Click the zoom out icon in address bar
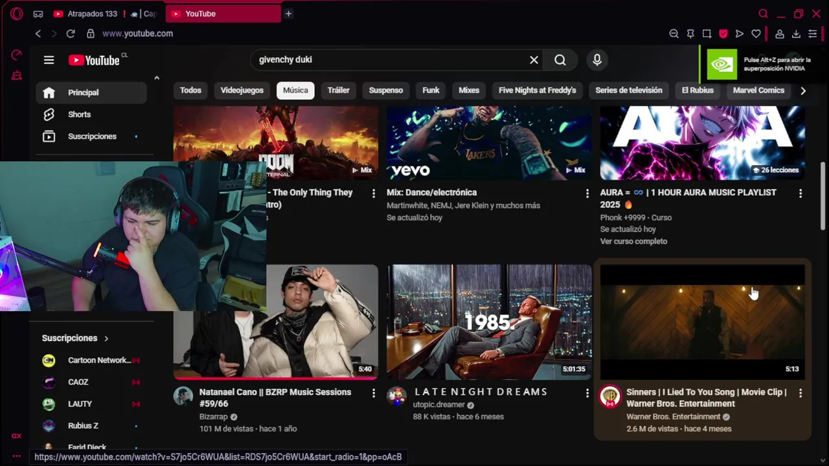 (674, 34)
